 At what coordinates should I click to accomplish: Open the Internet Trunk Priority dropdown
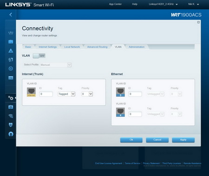87,94
